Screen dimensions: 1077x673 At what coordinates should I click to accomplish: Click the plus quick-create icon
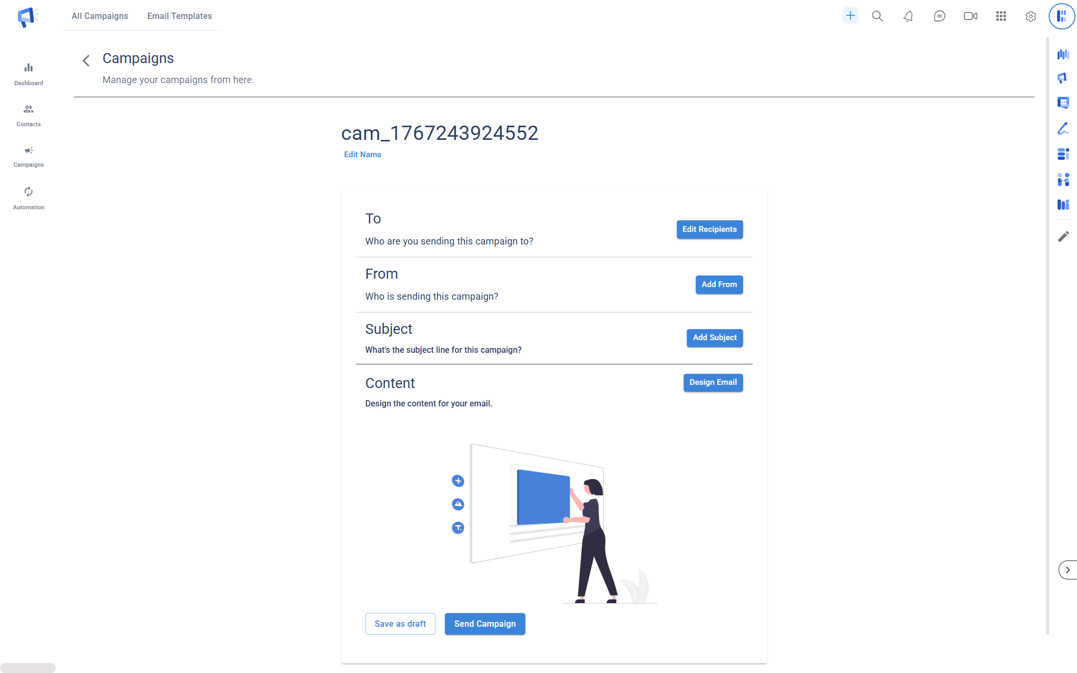850,16
